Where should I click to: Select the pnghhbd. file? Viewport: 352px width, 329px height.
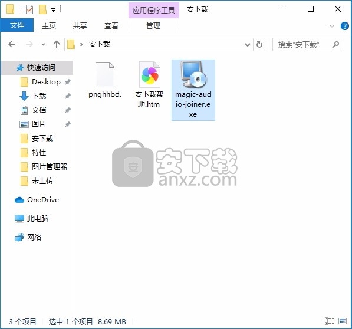click(x=105, y=80)
